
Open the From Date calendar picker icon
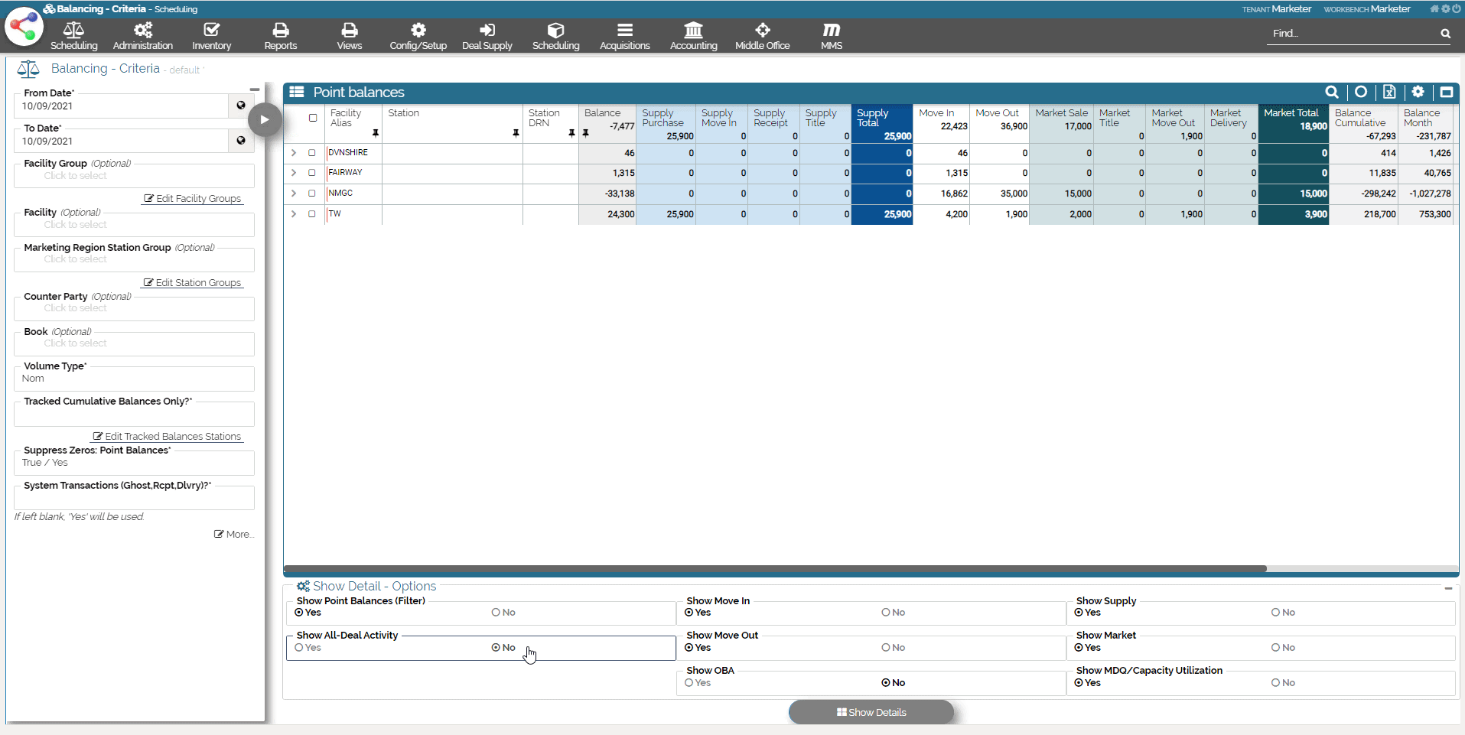click(x=241, y=106)
